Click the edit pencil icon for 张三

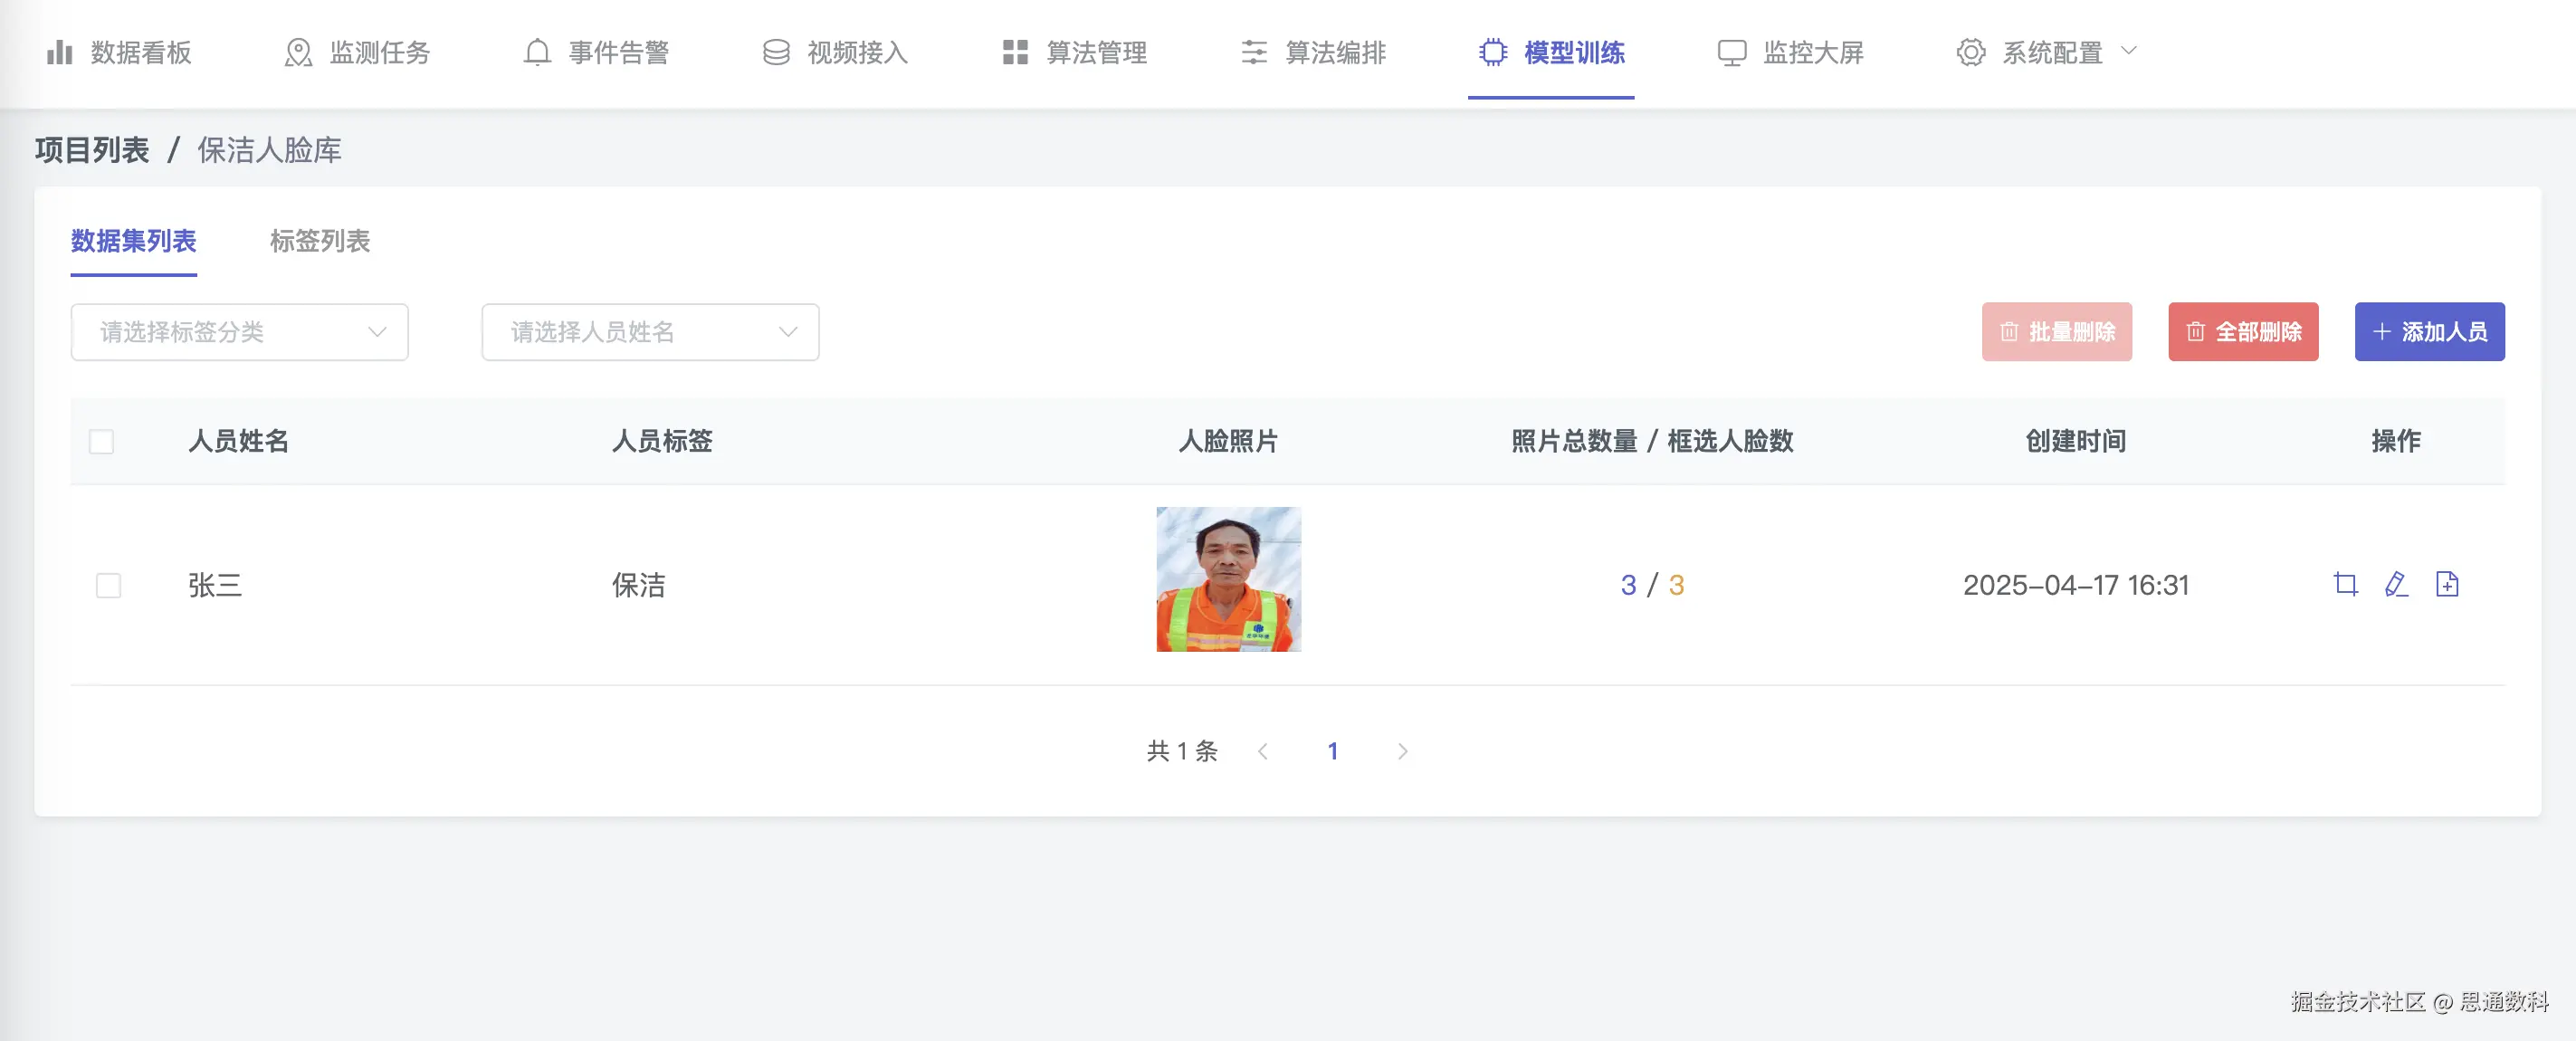(x=2396, y=584)
